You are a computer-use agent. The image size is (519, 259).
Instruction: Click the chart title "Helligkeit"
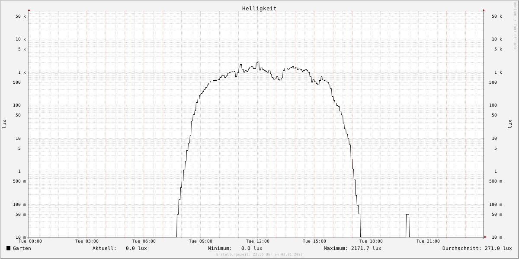coord(259,9)
